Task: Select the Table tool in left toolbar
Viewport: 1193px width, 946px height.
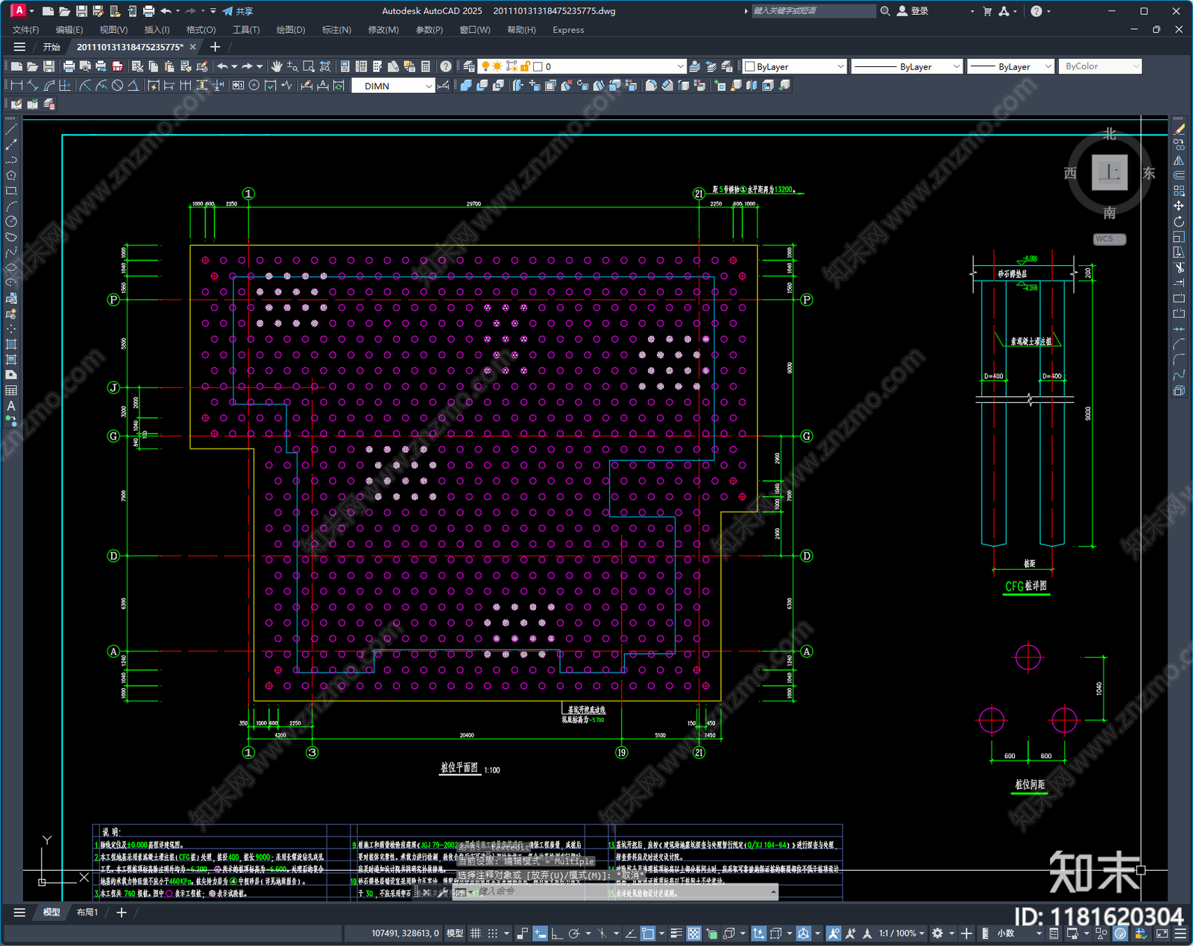Action: point(11,390)
